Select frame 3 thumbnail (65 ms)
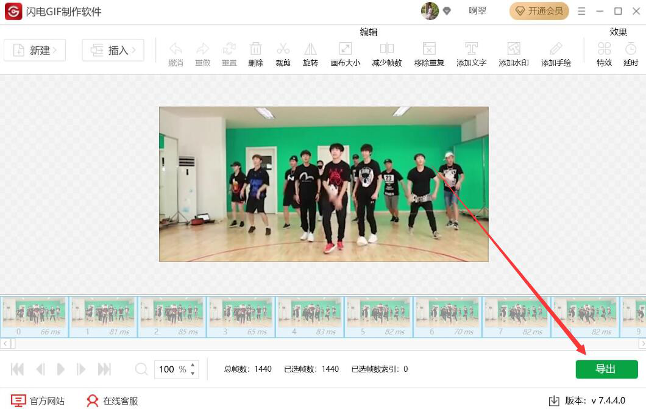 coord(241,316)
